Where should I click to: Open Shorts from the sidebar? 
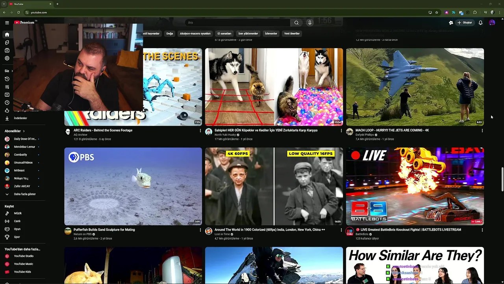[x=7, y=43]
